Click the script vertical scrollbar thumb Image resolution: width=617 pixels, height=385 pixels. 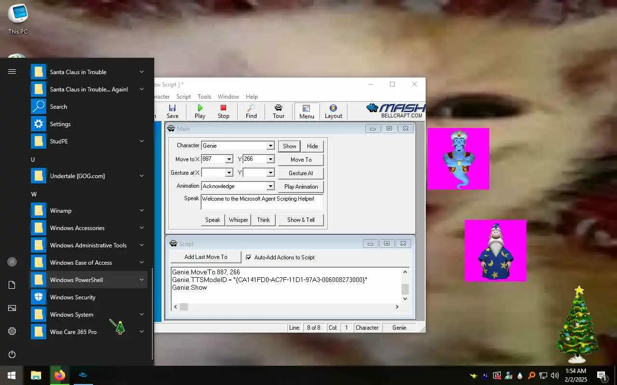click(x=405, y=289)
